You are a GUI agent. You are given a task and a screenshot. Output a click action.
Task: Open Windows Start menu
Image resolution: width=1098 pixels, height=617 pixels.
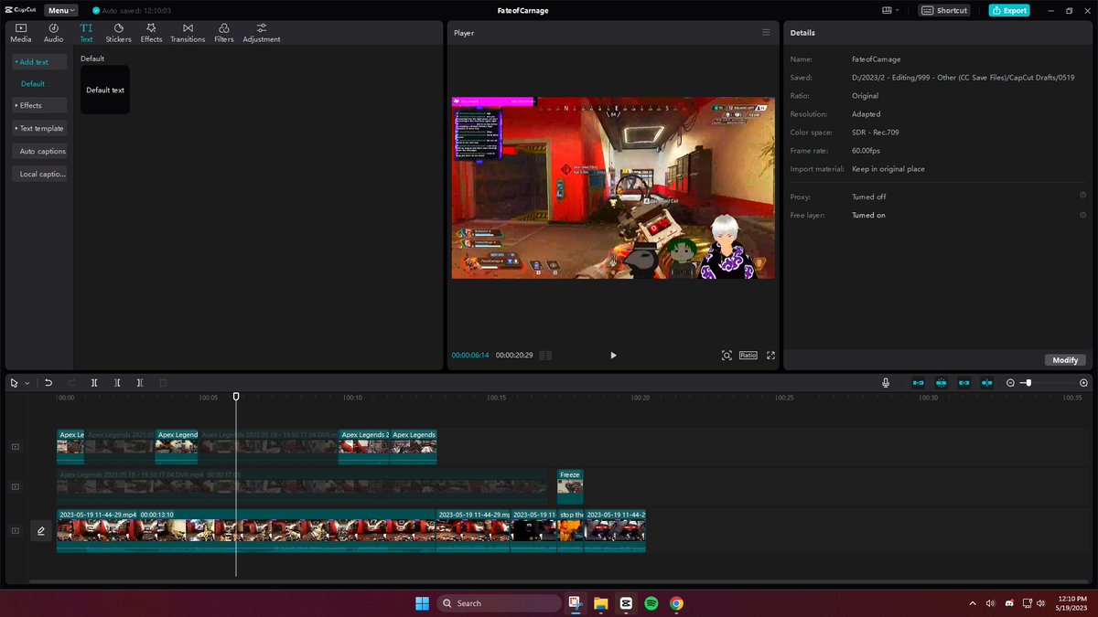[x=422, y=603]
